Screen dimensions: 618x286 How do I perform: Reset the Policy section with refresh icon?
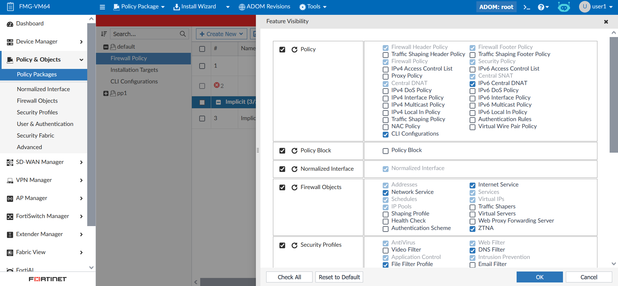294,50
